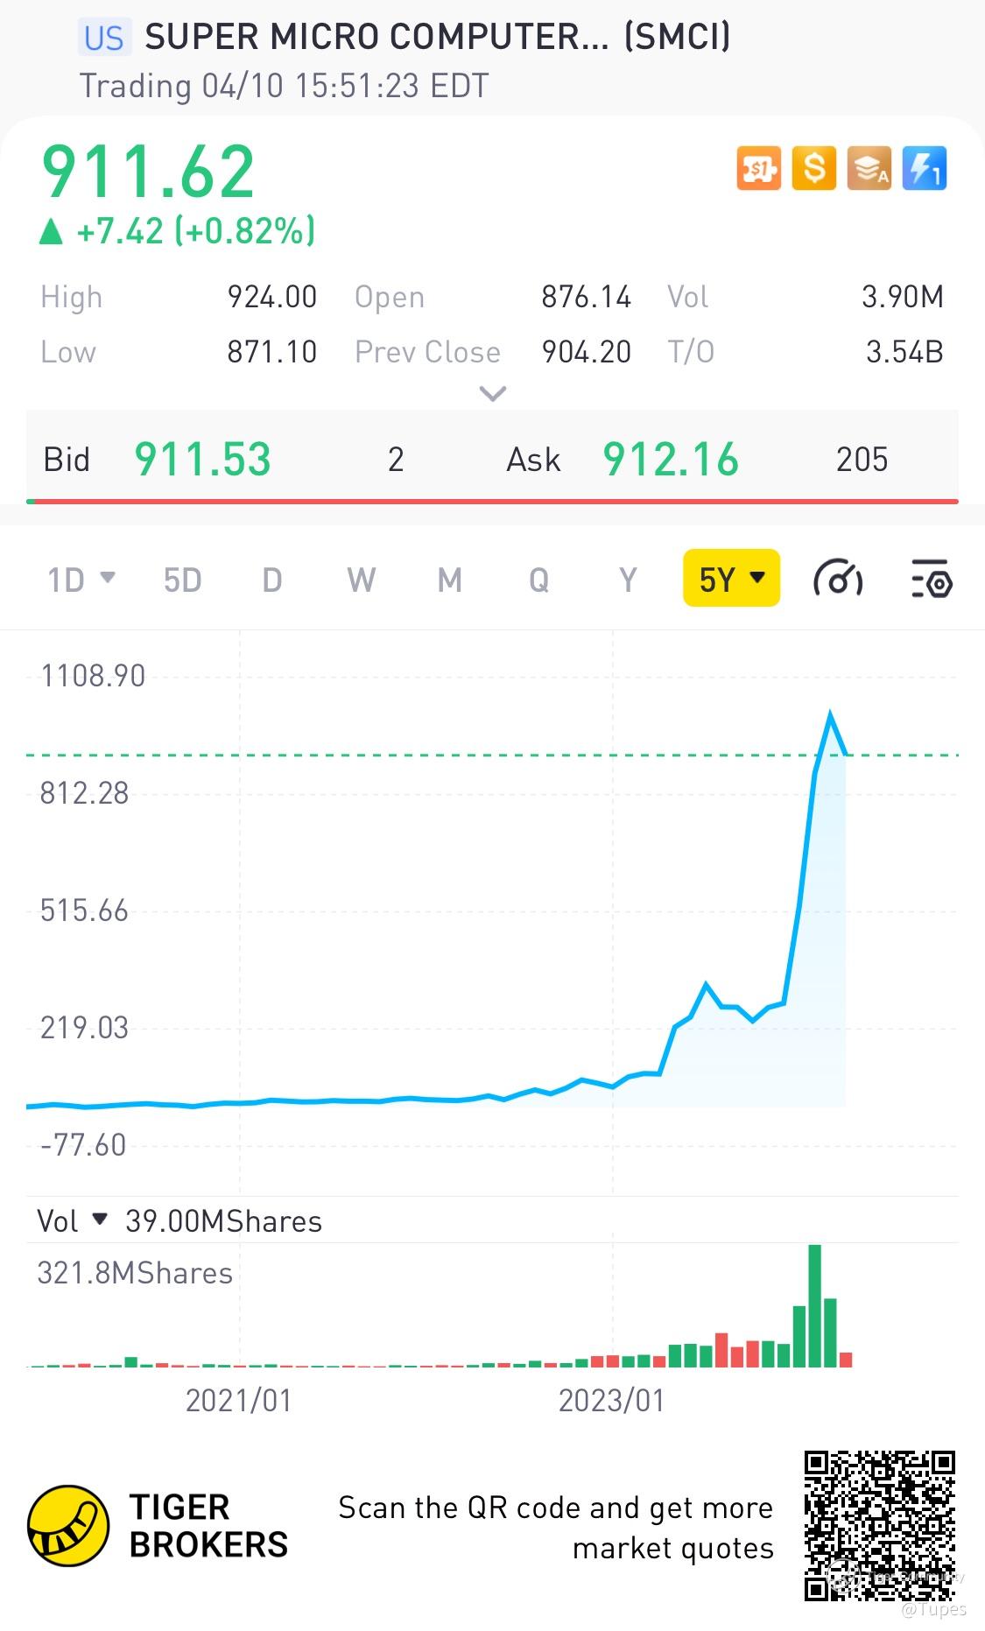The height and width of the screenshot is (1631, 985).
Task: Tap the QR code image
Action: [x=879, y=1526]
